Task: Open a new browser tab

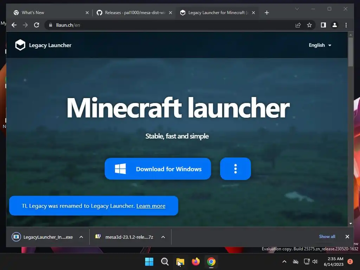Action: [x=266, y=13]
